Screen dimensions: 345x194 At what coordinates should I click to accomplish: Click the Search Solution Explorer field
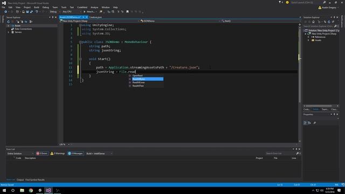319,26
